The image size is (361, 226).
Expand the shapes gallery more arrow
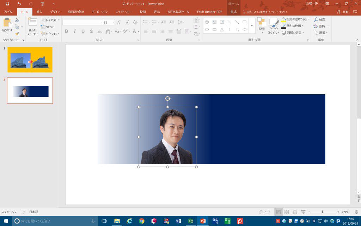pyautogui.click(x=252, y=25)
